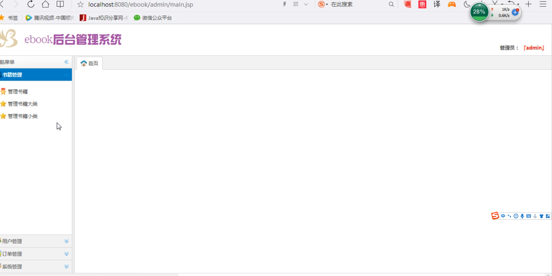Screen dimensions: 552x276
Task: Click the translate icon in toolbar
Action: pyautogui.click(x=437, y=4)
